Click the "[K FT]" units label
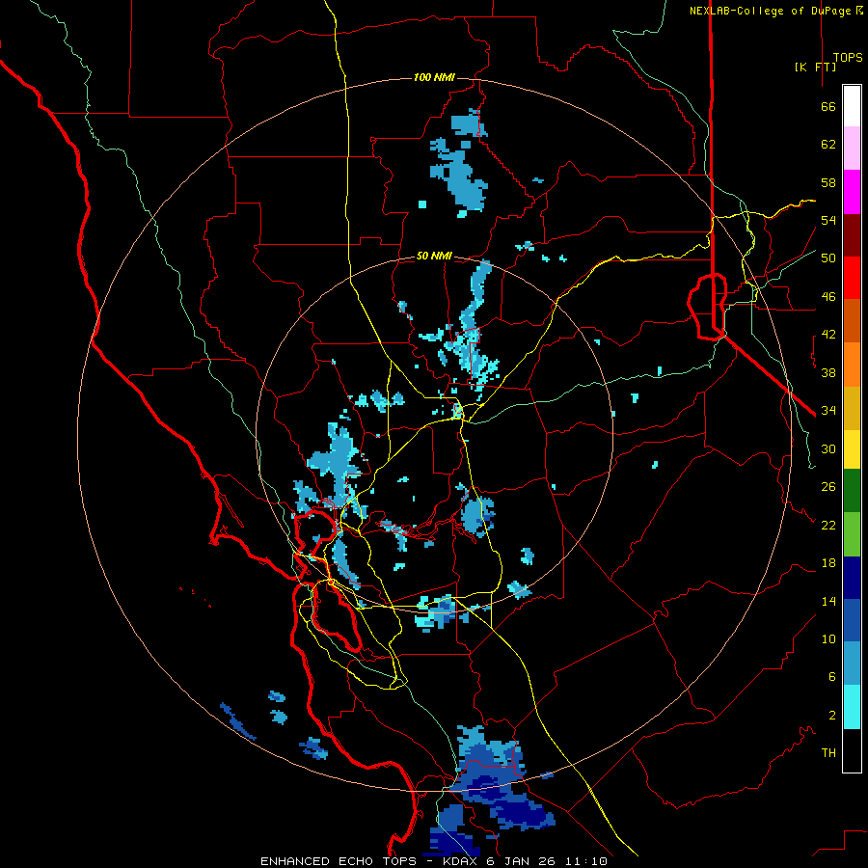This screenshot has width=868, height=868. 815,67
